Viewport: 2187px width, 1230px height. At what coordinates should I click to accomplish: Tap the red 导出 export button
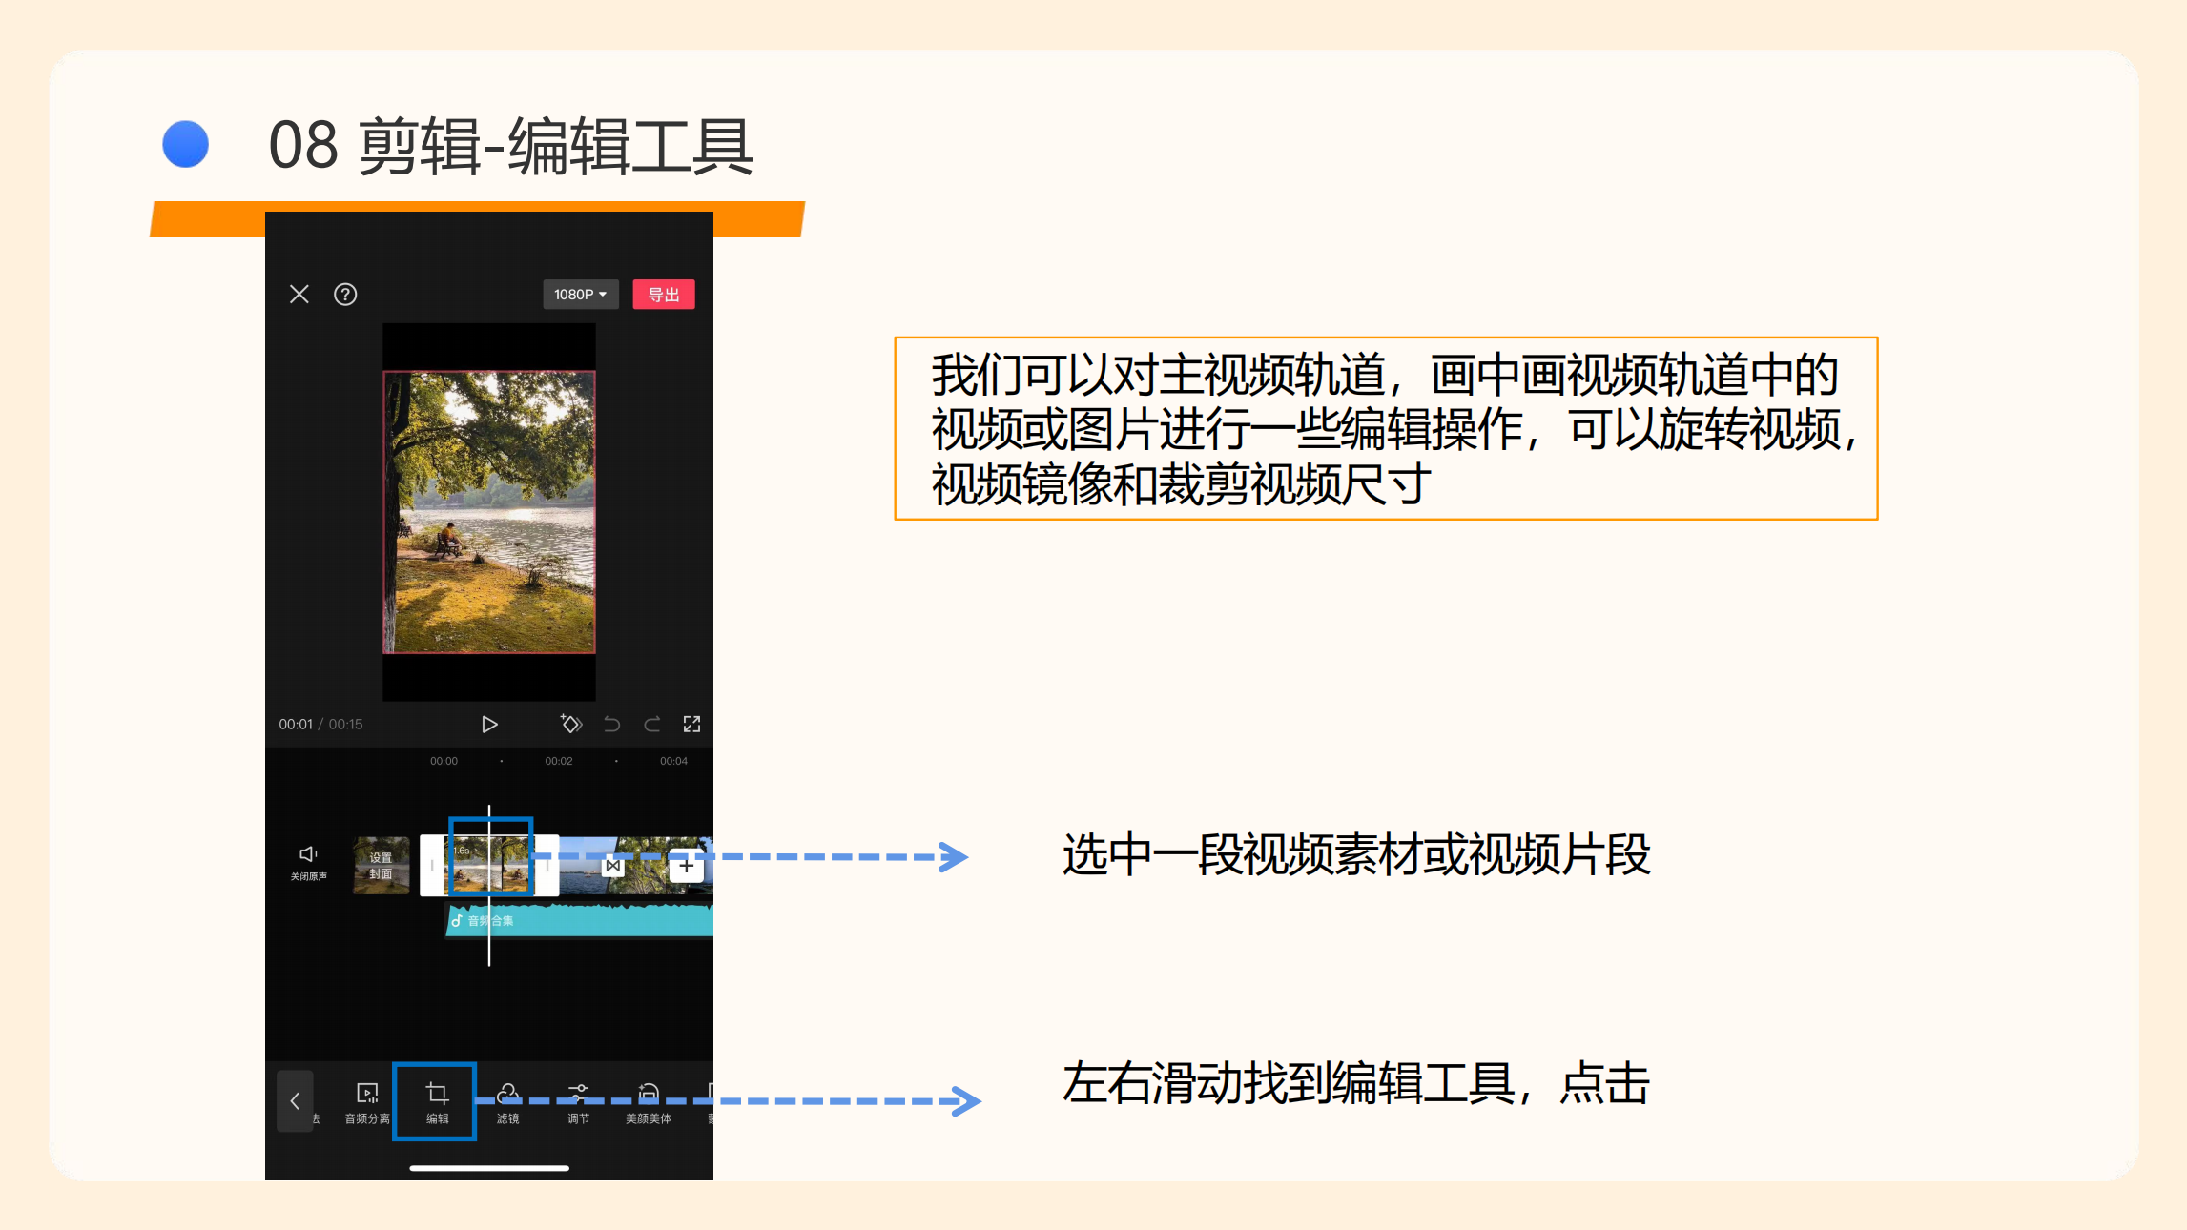pos(664,295)
